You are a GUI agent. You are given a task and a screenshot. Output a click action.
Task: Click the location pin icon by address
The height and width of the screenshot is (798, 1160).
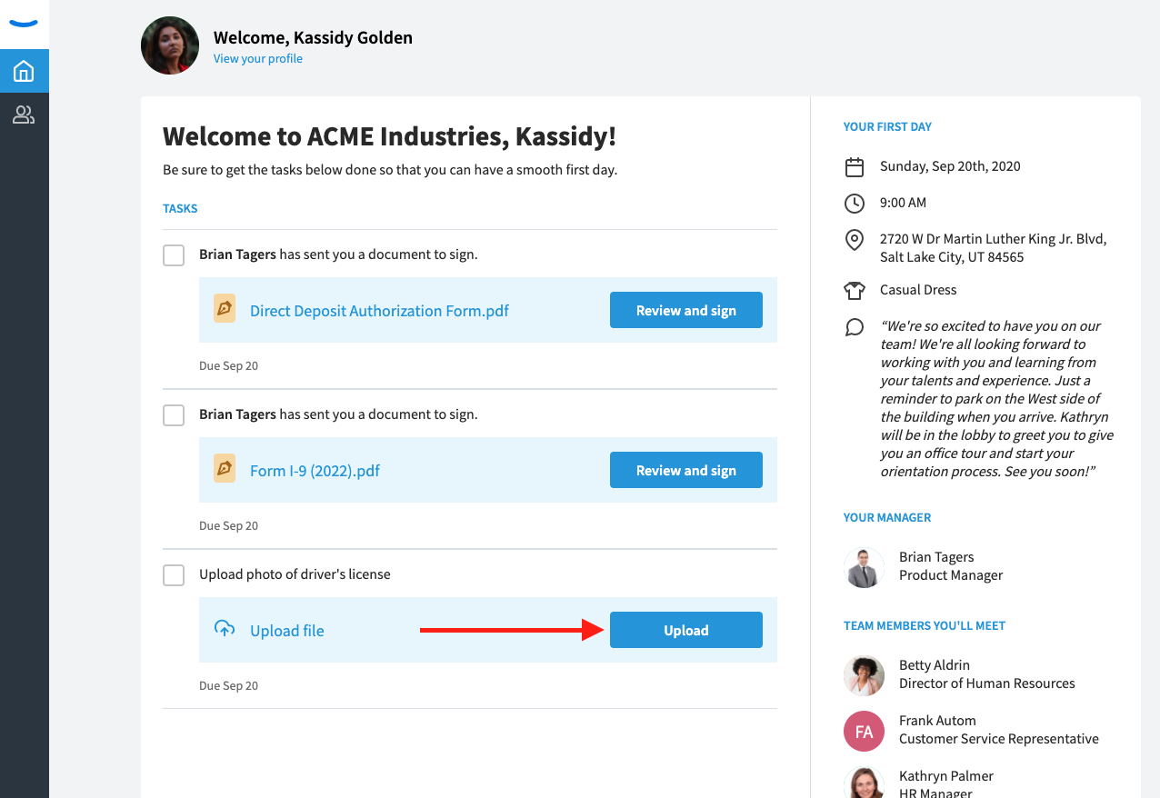click(x=855, y=240)
